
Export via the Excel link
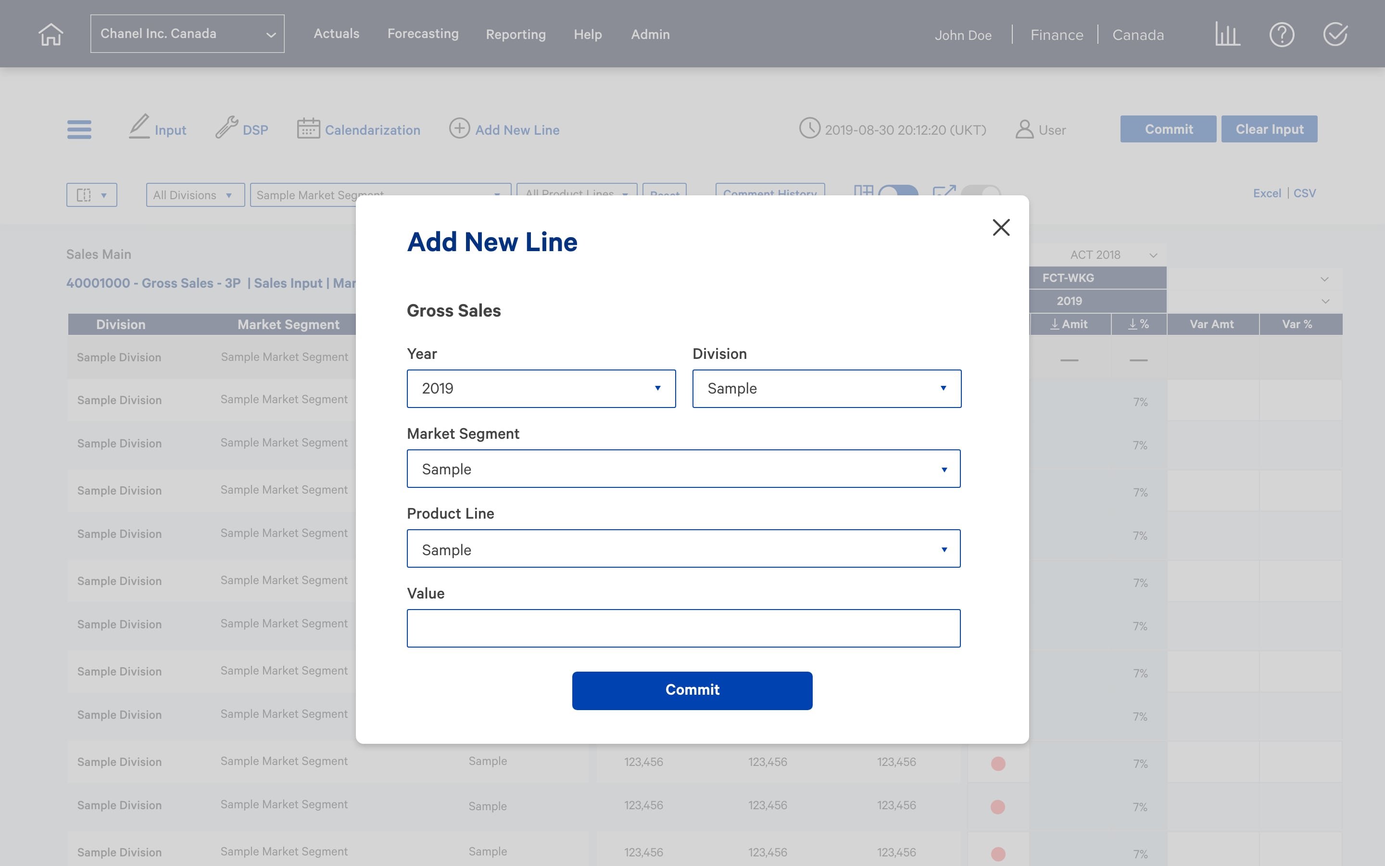[1267, 193]
